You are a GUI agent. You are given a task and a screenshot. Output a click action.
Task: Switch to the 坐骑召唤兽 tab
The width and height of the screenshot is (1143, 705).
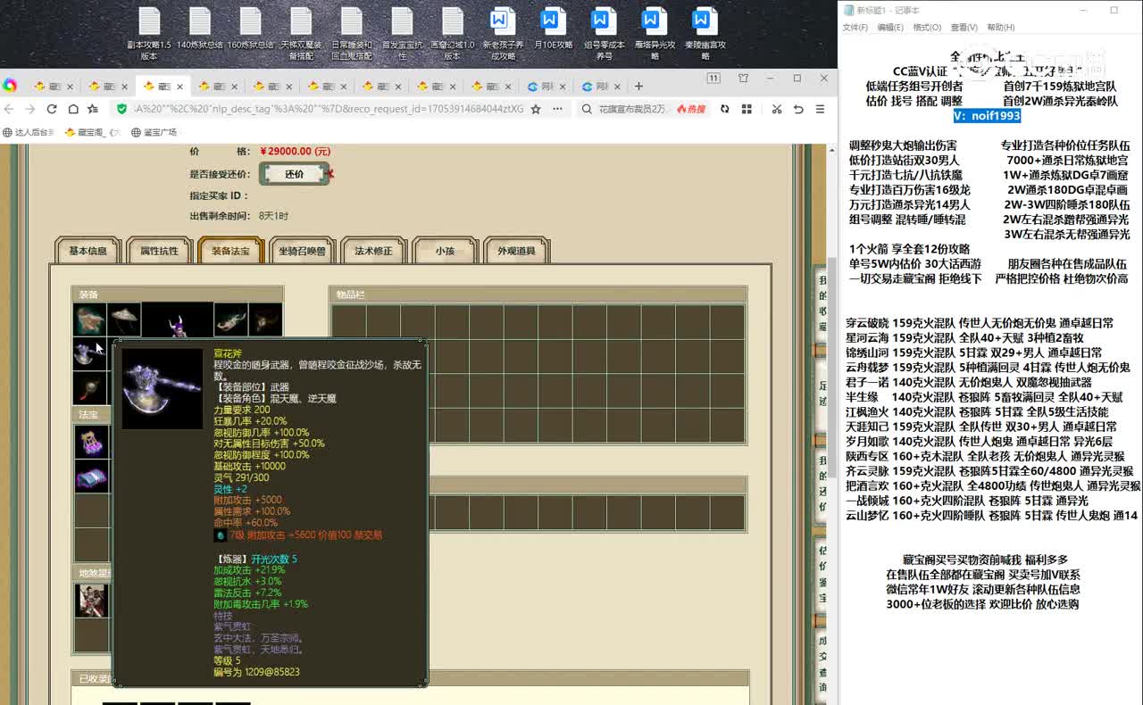tap(302, 251)
